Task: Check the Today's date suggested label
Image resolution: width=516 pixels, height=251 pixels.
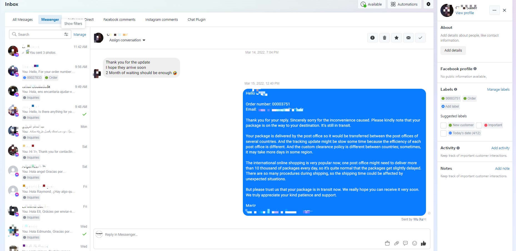Action: coord(443,133)
